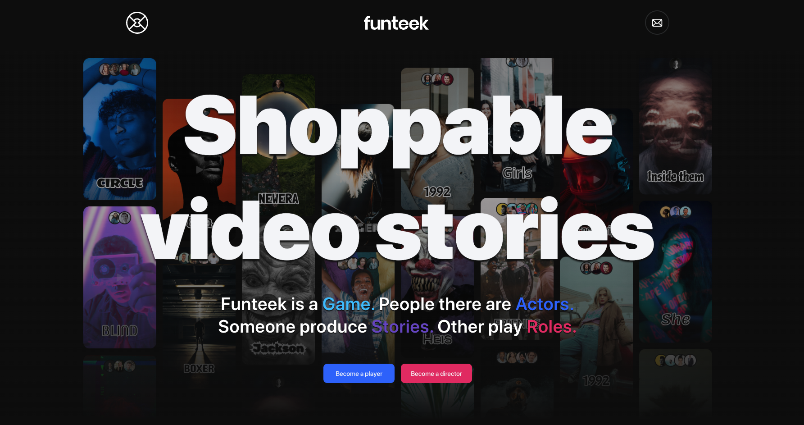This screenshot has height=425, width=804.
Task: Click the avatar group on CIRCLE card
Action: [x=120, y=69]
